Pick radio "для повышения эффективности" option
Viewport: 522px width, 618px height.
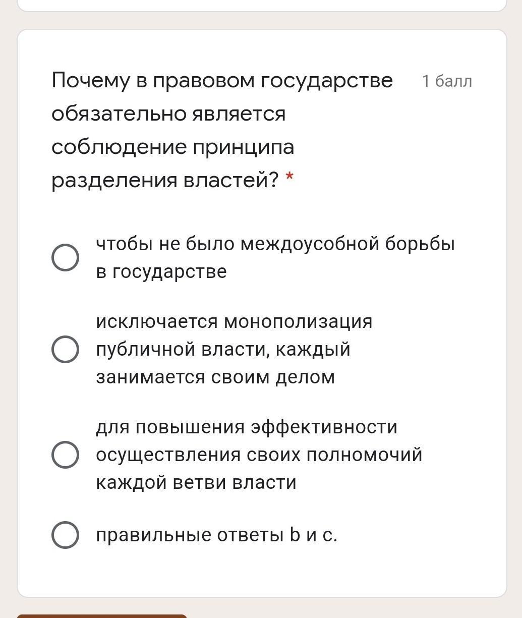(65, 455)
